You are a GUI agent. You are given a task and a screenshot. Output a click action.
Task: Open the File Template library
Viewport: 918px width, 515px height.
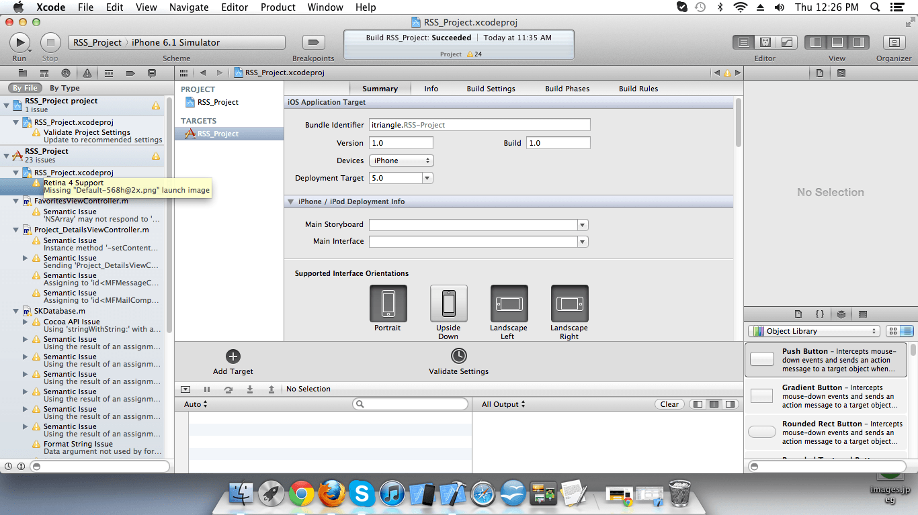[x=798, y=314]
